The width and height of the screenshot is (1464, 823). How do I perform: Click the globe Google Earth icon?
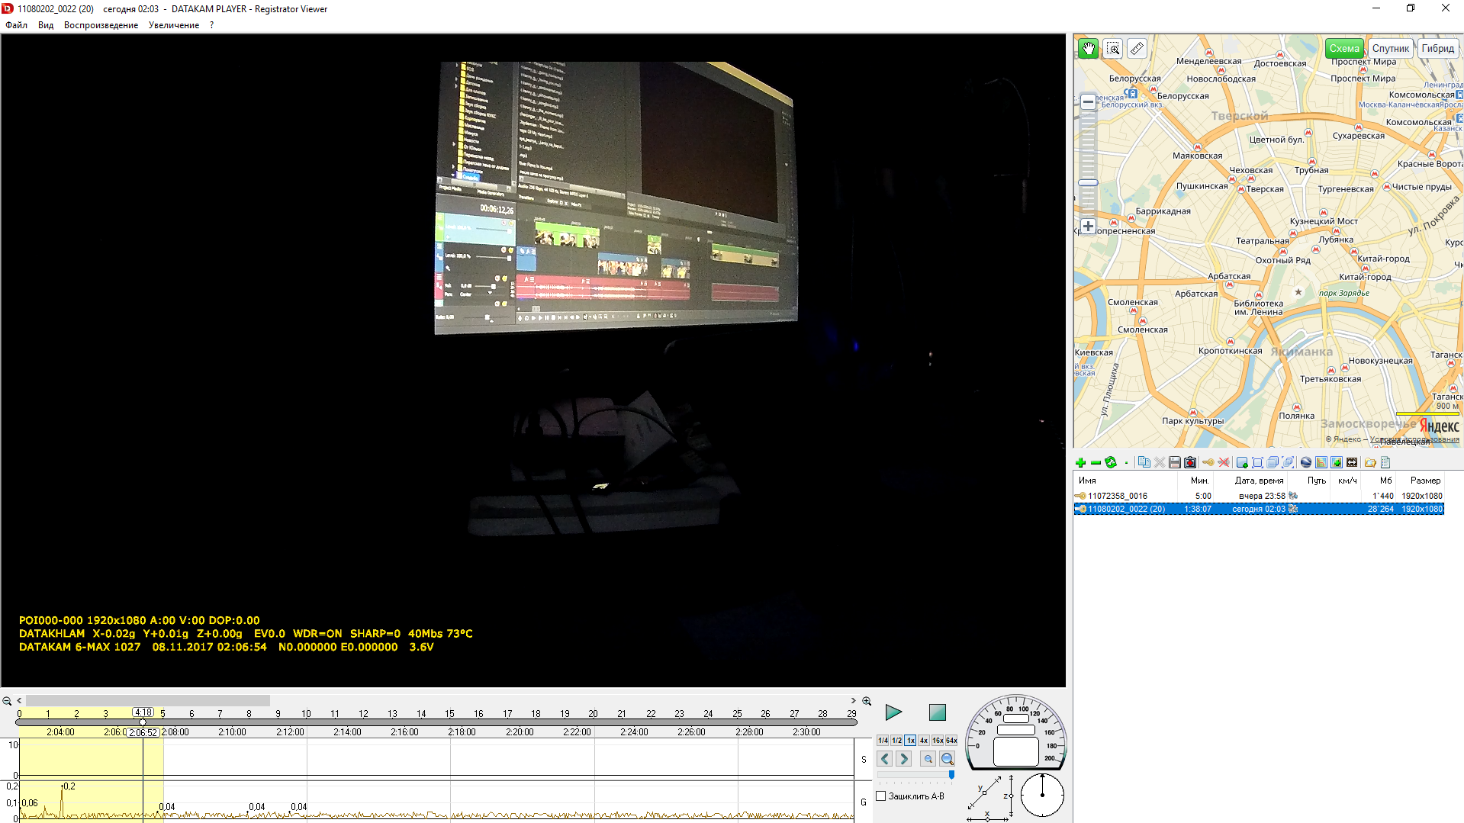tap(1306, 462)
